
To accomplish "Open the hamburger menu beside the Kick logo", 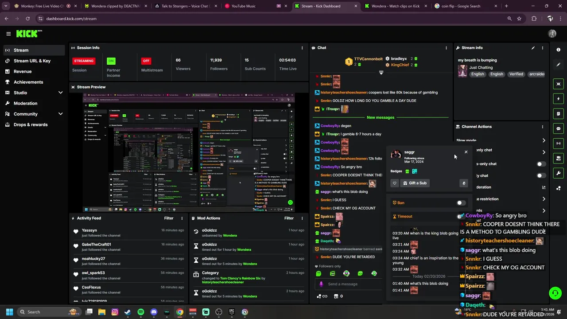I will 8,34.
